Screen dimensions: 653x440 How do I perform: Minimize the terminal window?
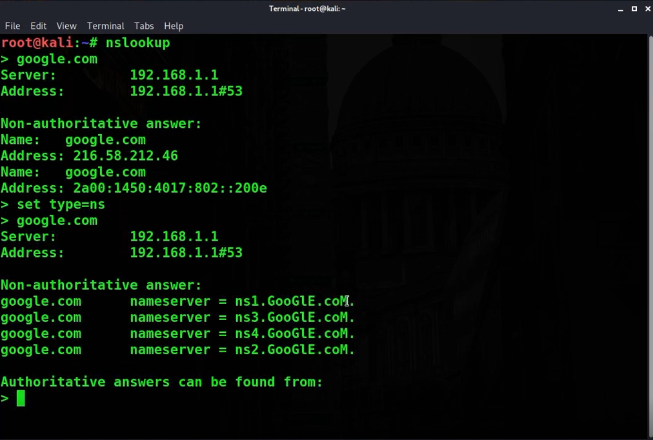[x=621, y=8]
